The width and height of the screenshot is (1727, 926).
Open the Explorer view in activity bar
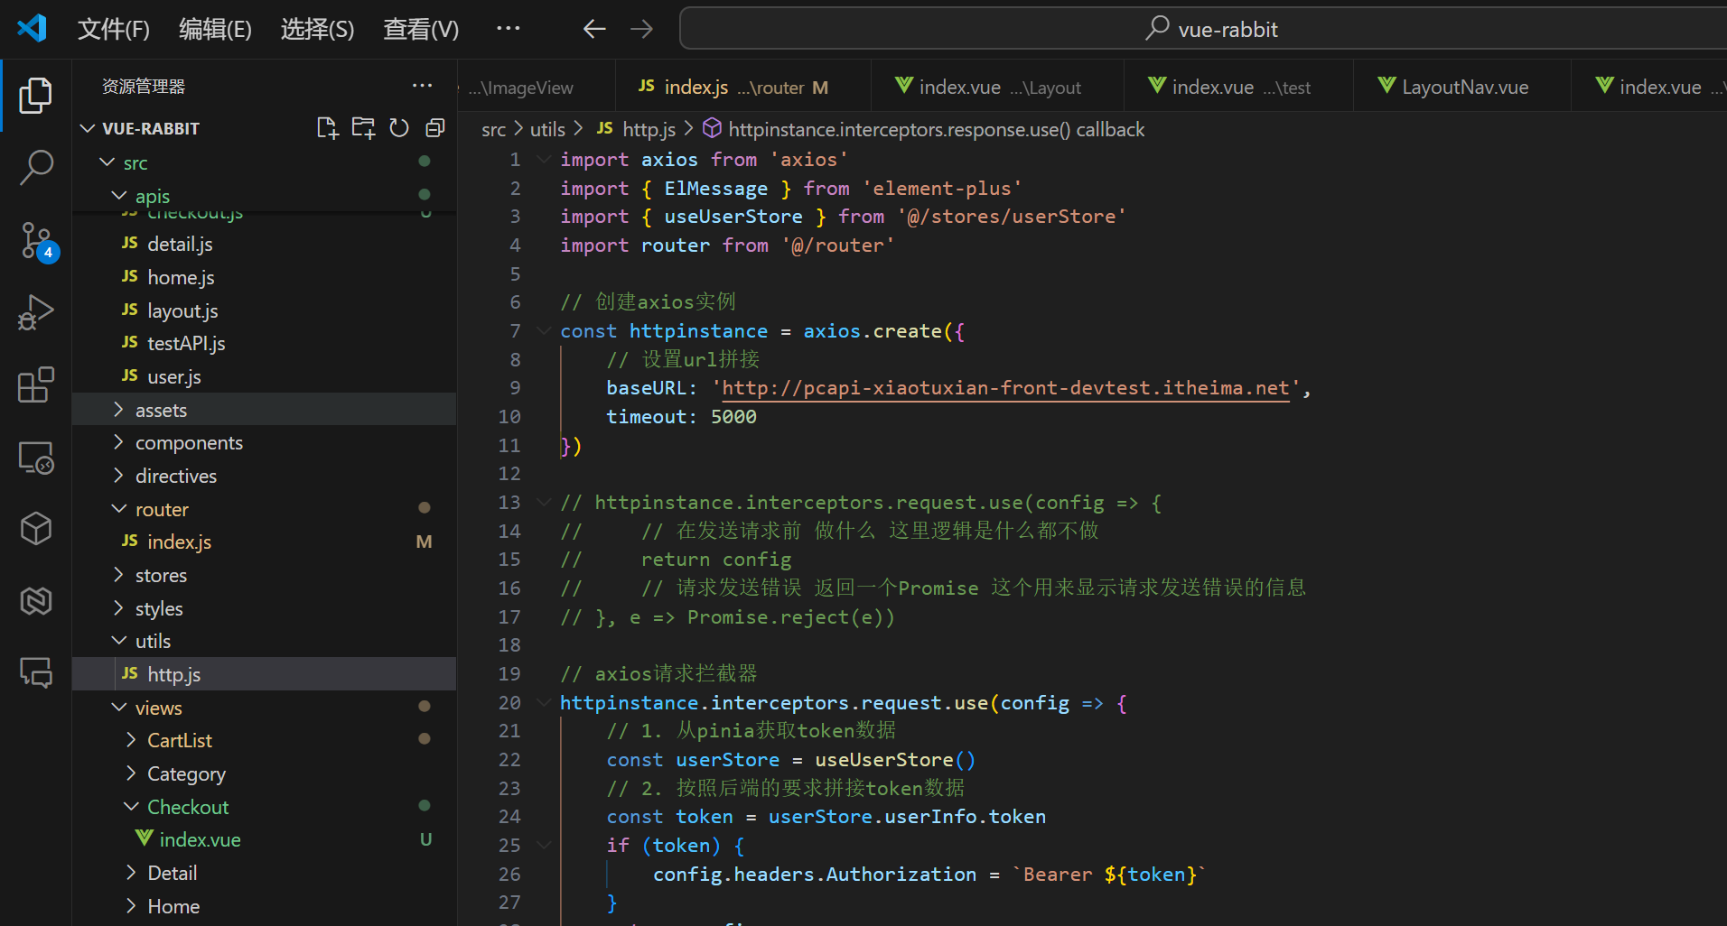coord(35,96)
